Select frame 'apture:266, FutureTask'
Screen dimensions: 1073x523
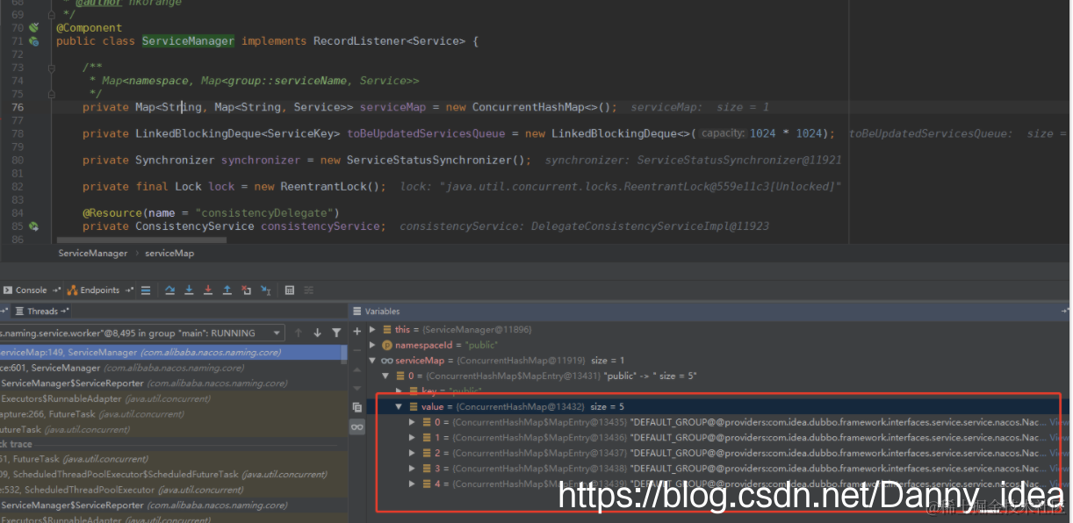point(174,414)
